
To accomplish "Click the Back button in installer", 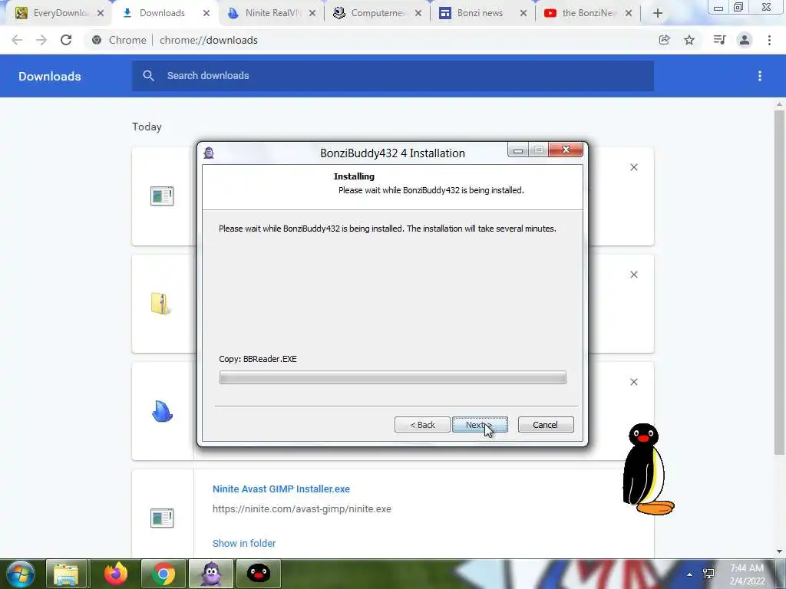I will pos(422,425).
